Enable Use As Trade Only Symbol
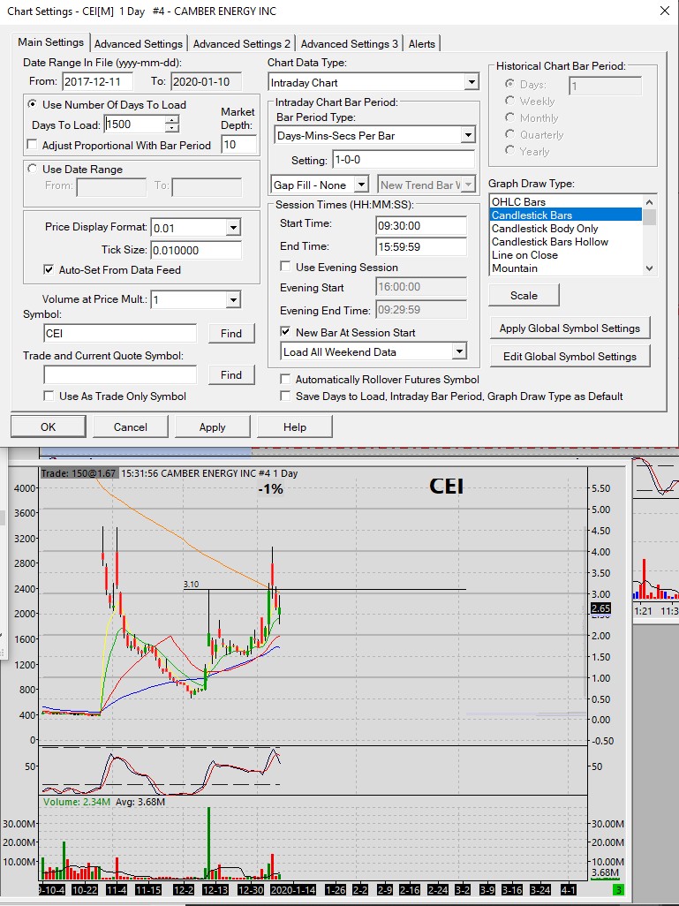The image size is (679, 906). coord(49,396)
